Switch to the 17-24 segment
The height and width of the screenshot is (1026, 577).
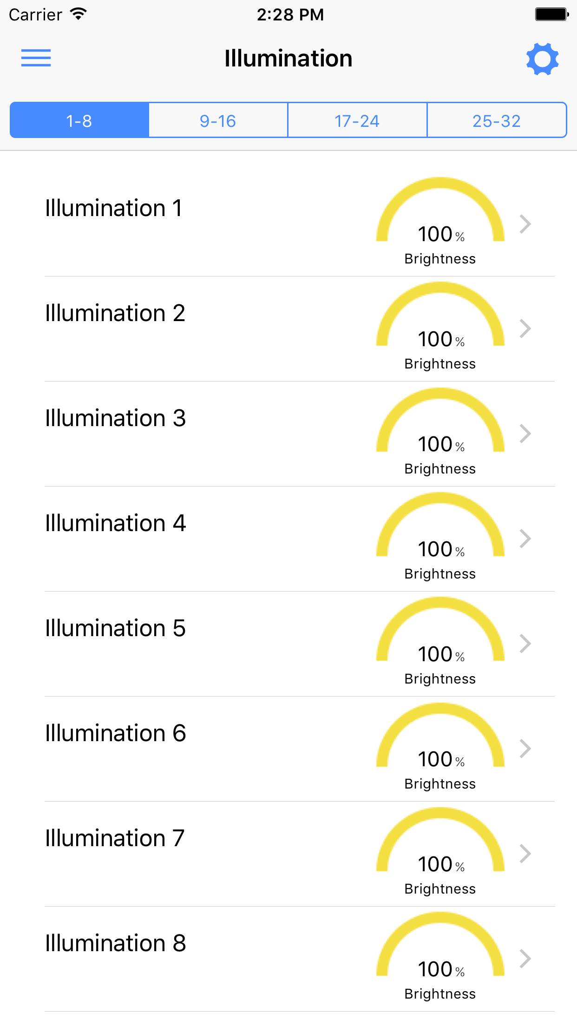(357, 120)
